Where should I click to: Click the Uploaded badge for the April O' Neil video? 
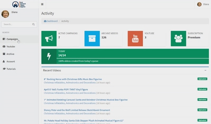point(202,89)
